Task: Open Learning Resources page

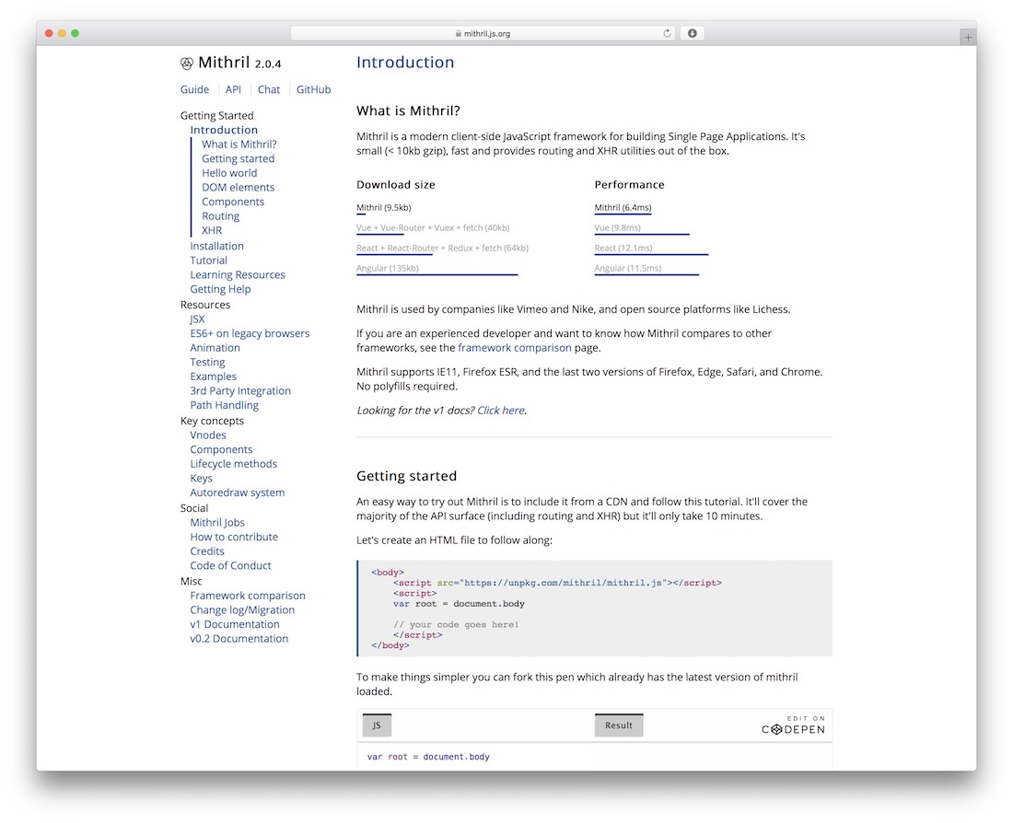Action: 237,274
